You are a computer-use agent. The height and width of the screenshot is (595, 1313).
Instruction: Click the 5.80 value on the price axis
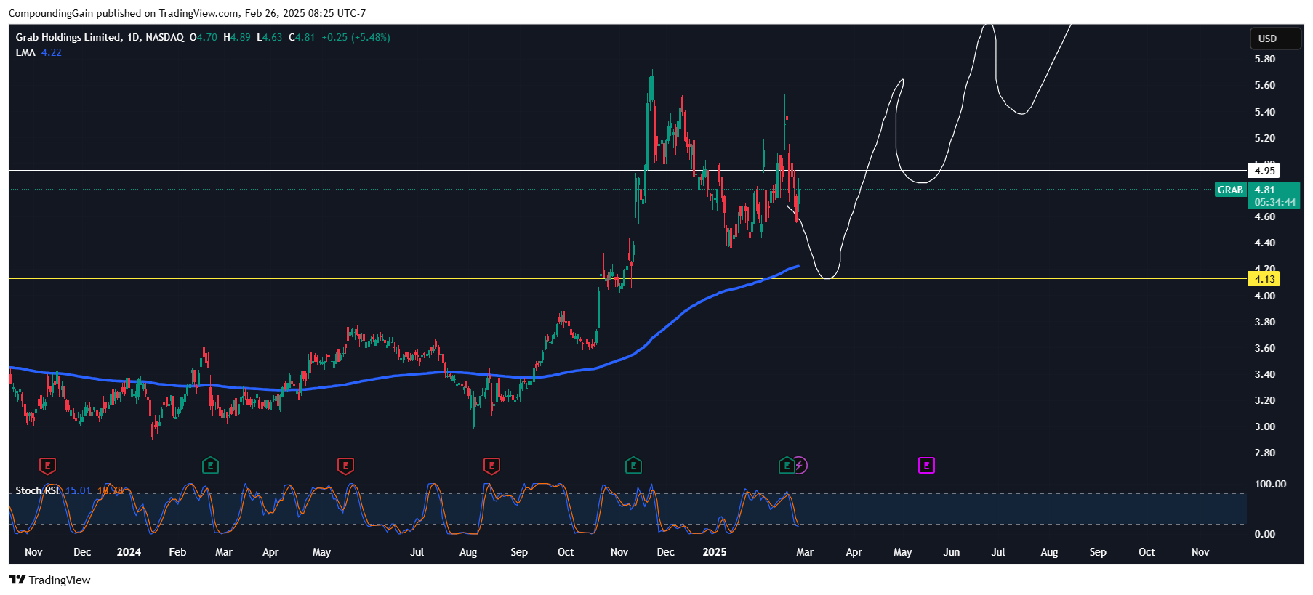pos(1265,59)
